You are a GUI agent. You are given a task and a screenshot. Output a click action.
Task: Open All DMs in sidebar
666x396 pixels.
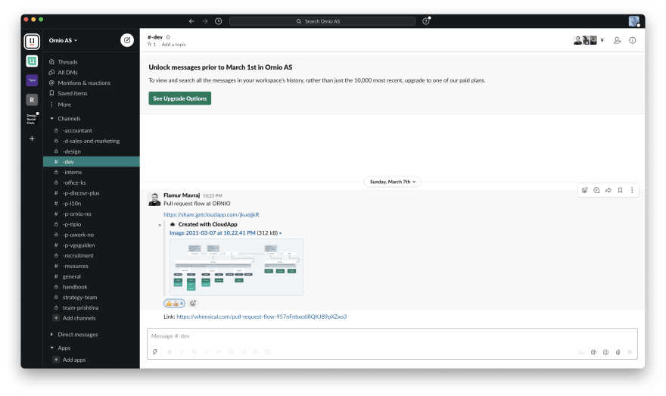coord(67,72)
